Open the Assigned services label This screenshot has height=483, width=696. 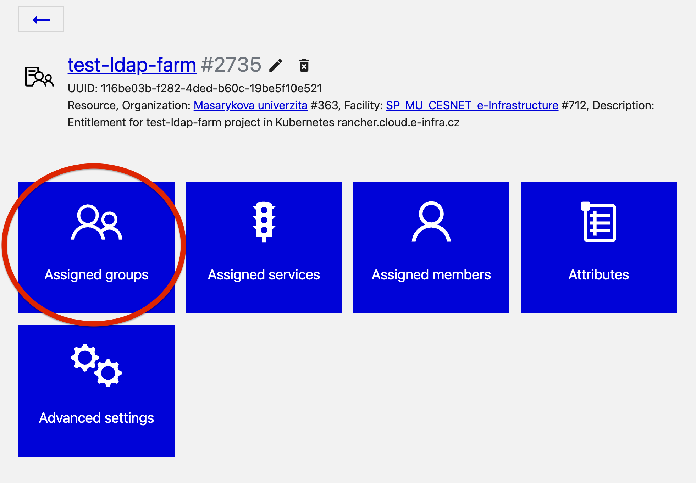point(264,275)
